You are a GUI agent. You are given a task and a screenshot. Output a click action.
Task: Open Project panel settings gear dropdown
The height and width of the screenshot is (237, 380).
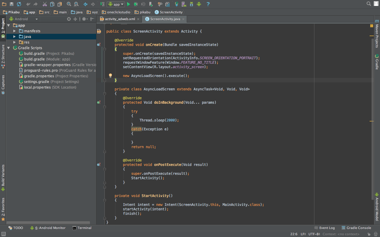coord(85,19)
